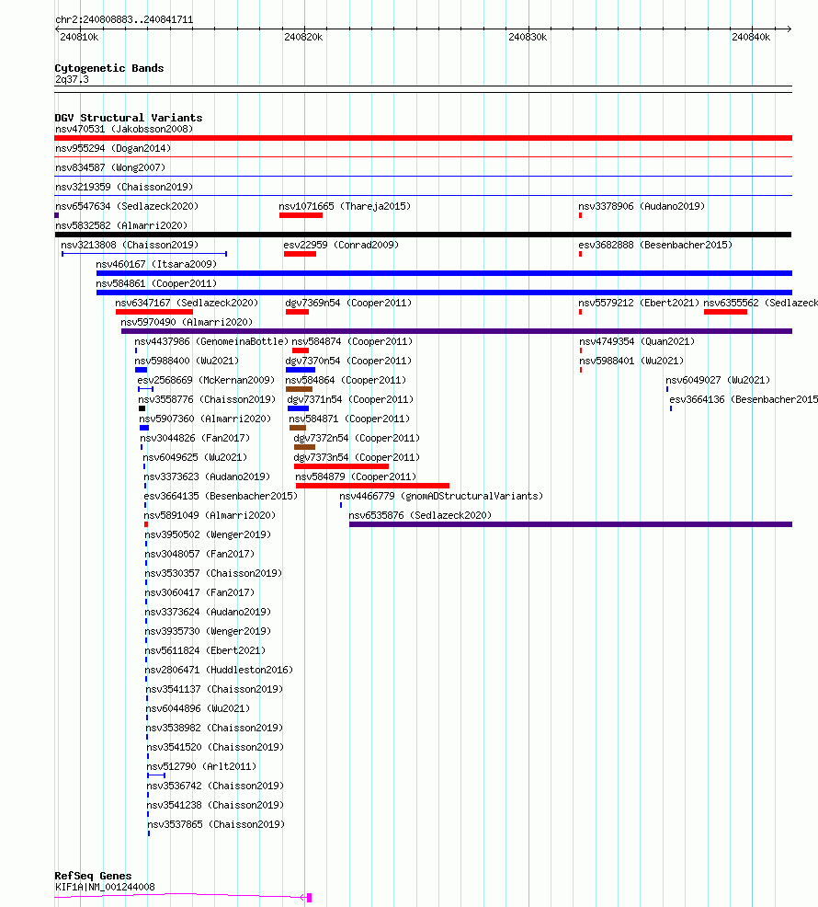Select nsv6049027 (Wu2021) label

point(718,381)
